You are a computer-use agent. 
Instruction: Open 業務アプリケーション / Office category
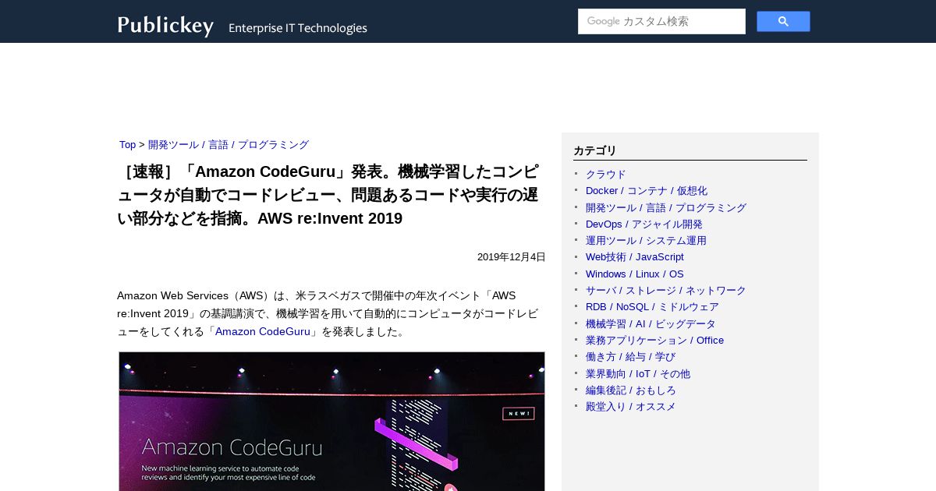point(654,341)
